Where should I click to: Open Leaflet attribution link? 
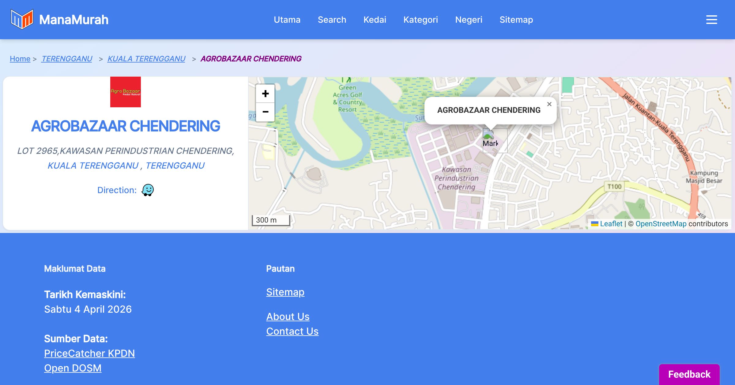611,224
